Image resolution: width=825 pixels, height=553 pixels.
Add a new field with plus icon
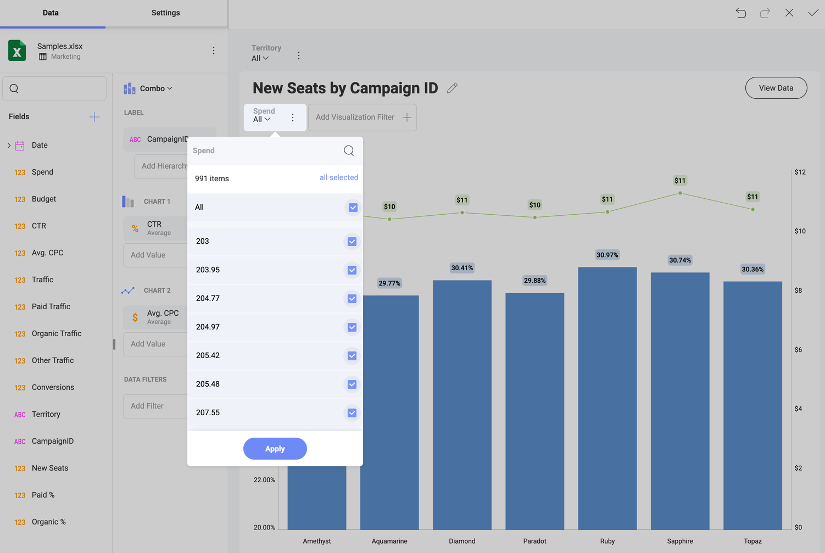click(94, 116)
